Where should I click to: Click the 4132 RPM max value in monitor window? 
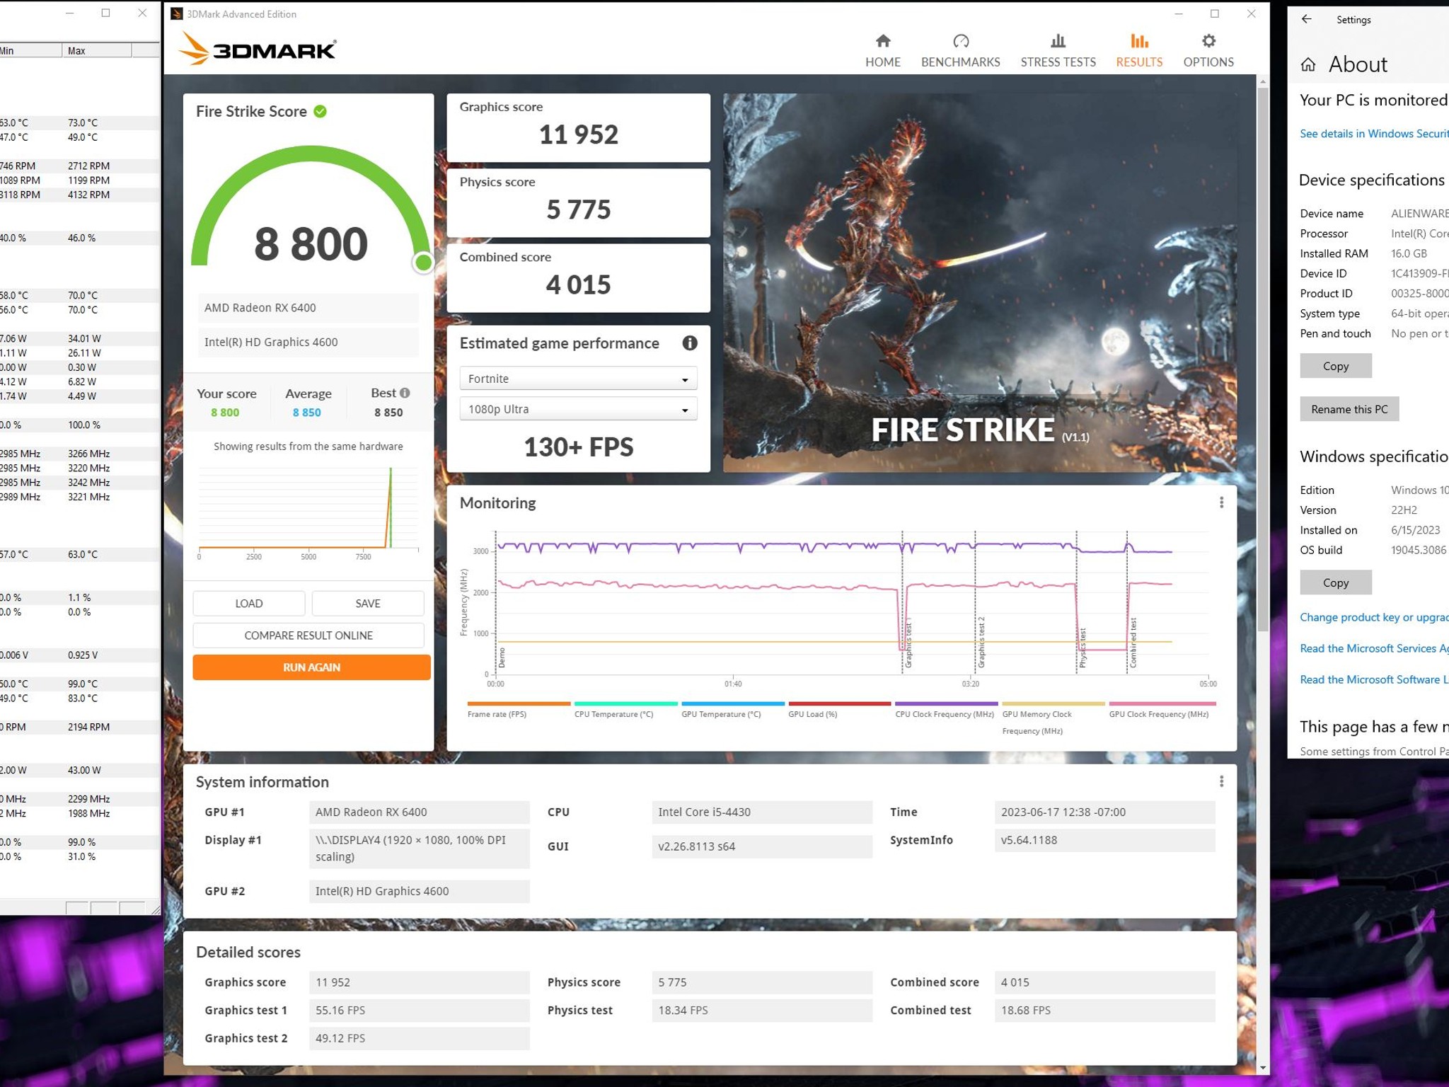click(88, 195)
